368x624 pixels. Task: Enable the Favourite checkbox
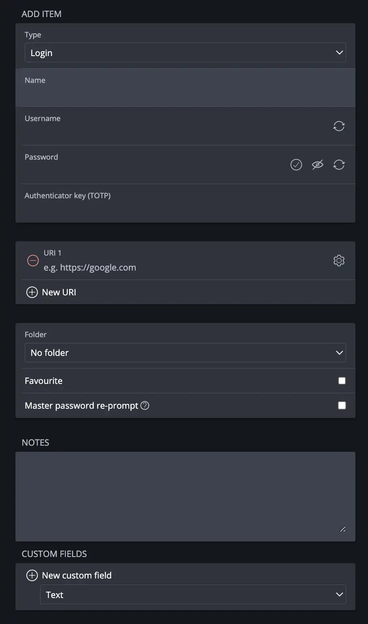[342, 381]
